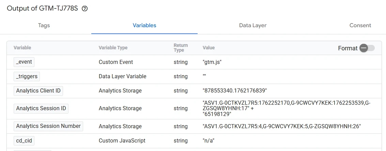Viewport: 386px width, 151px height.
Task: Open the Analytics Session Number variable
Action: [x=48, y=126]
